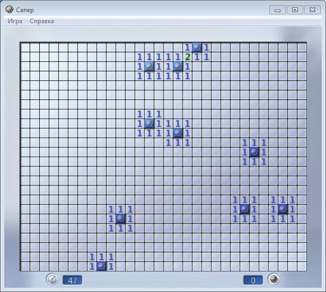This screenshot has height=292, width=326.
Task: Click the remaining mines counter showing 0
Action: pos(253,280)
